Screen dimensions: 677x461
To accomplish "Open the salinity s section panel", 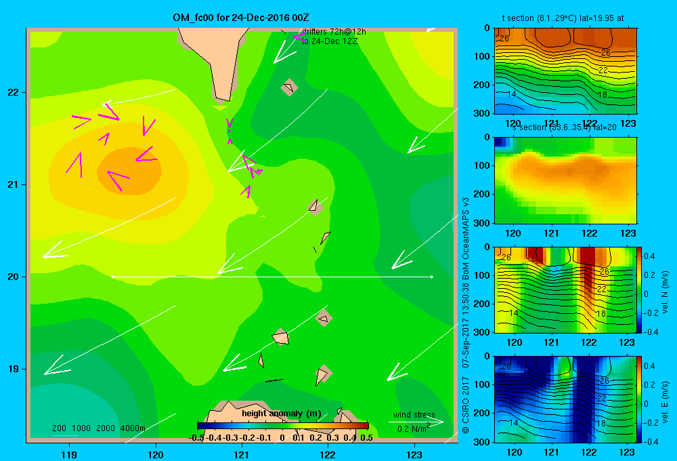I will (565, 180).
